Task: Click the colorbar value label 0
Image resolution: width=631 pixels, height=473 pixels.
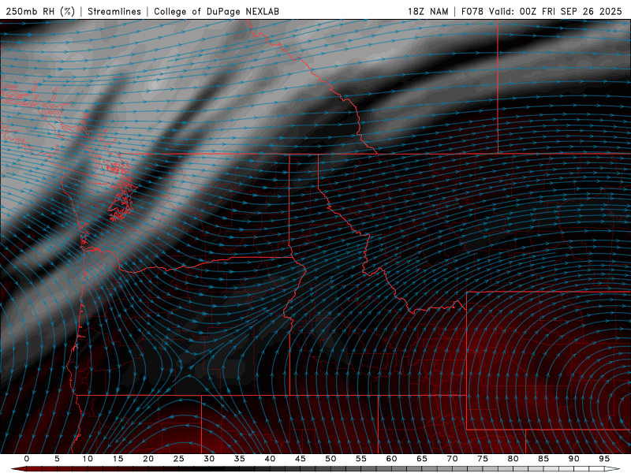Action: (x=27, y=459)
